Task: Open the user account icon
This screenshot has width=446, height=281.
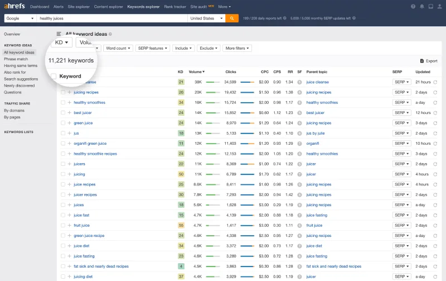Action: (439, 7)
